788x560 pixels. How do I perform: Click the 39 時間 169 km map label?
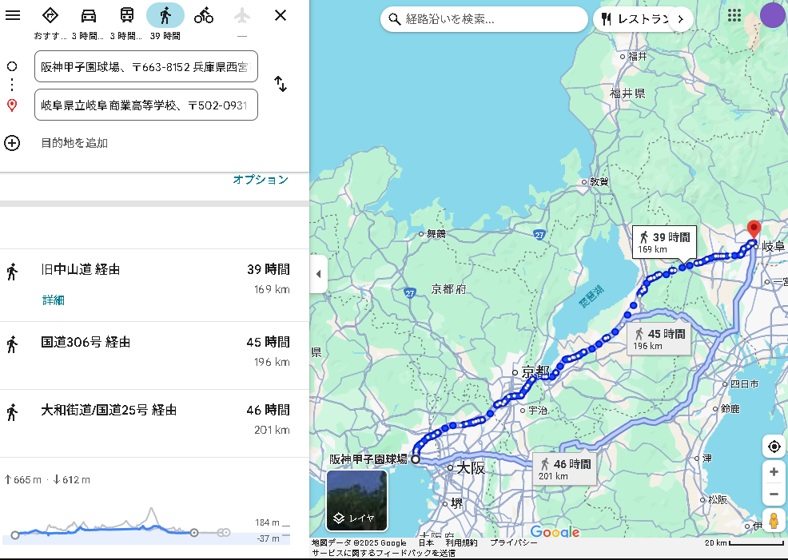(664, 242)
